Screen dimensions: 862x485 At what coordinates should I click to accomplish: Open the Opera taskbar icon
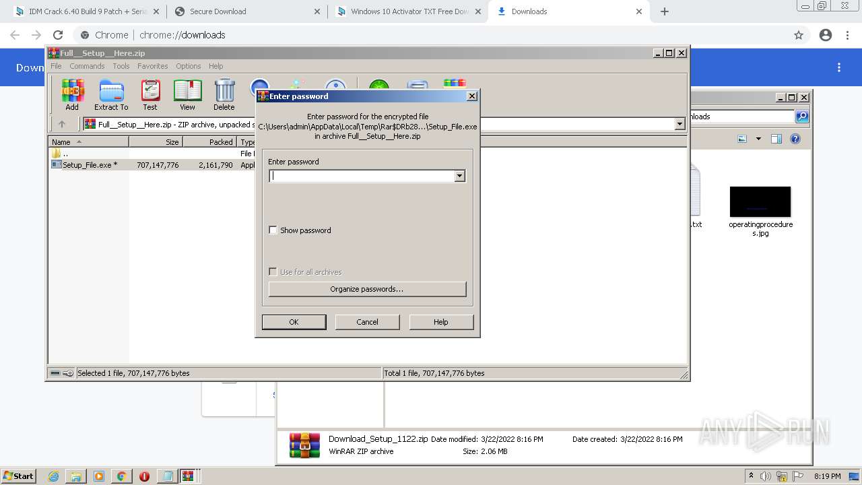(x=144, y=476)
